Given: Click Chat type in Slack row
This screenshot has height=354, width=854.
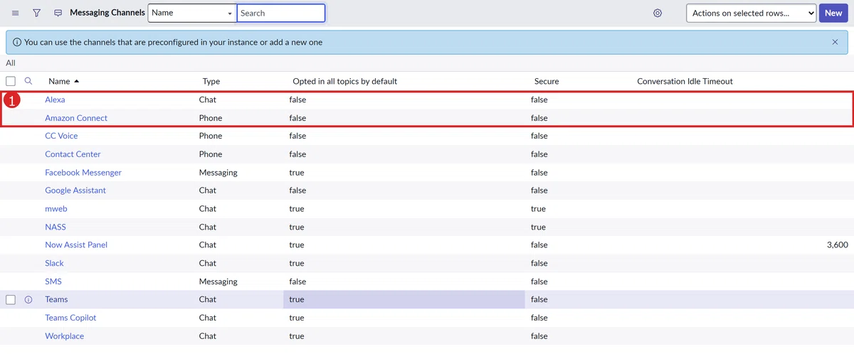Looking at the screenshot, I should (208, 263).
